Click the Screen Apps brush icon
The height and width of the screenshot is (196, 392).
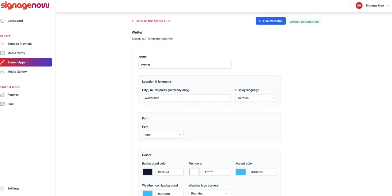[x=2, y=62]
